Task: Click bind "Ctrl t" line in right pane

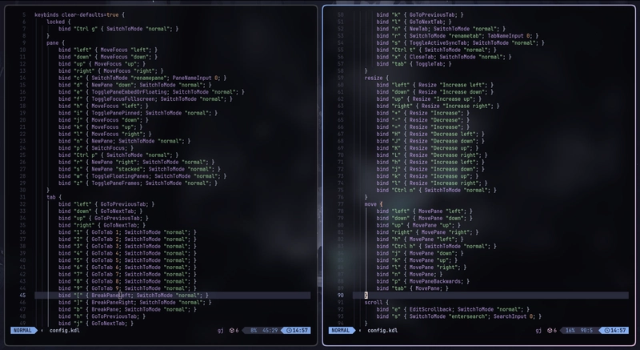Action: click(x=436, y=50)
